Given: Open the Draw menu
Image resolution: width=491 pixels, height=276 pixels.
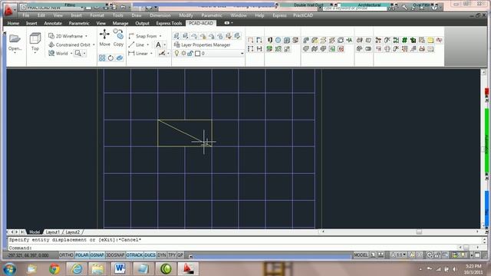Looking at the screenshot, I should pyautogui.click(x=137, y=15).
